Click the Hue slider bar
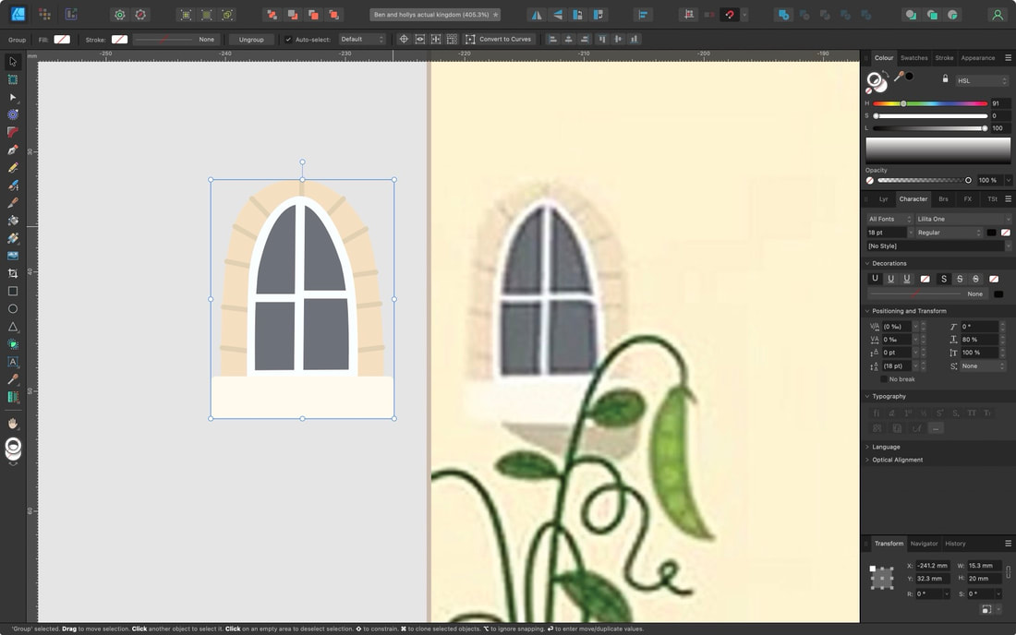1016x635 pixels. click(930, 103)
